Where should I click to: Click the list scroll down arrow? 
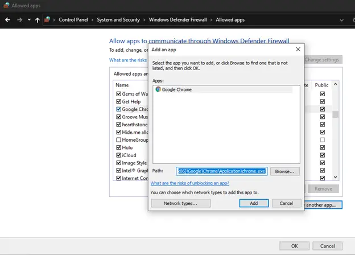pyautogui.click(x=335, y=177)
